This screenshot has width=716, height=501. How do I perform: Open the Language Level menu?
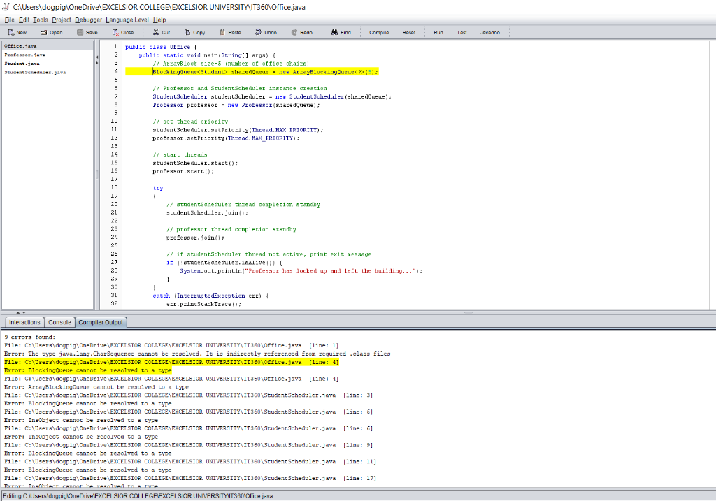coord(126,20)
